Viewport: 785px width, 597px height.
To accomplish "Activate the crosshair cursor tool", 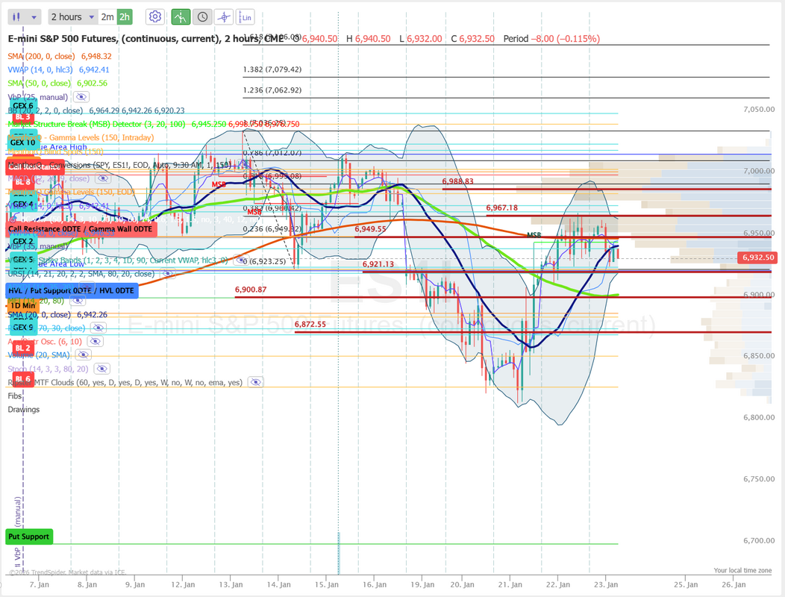I will pyautogui.click(x=224, y=16).
